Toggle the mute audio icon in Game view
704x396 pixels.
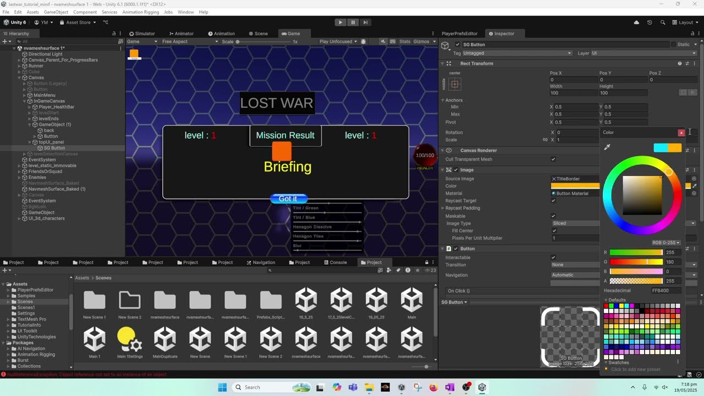click(383, 41)
